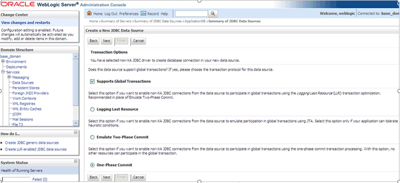The image size is (400, 183).
Task: Click the top Cancel button
Action: [138, 41]
